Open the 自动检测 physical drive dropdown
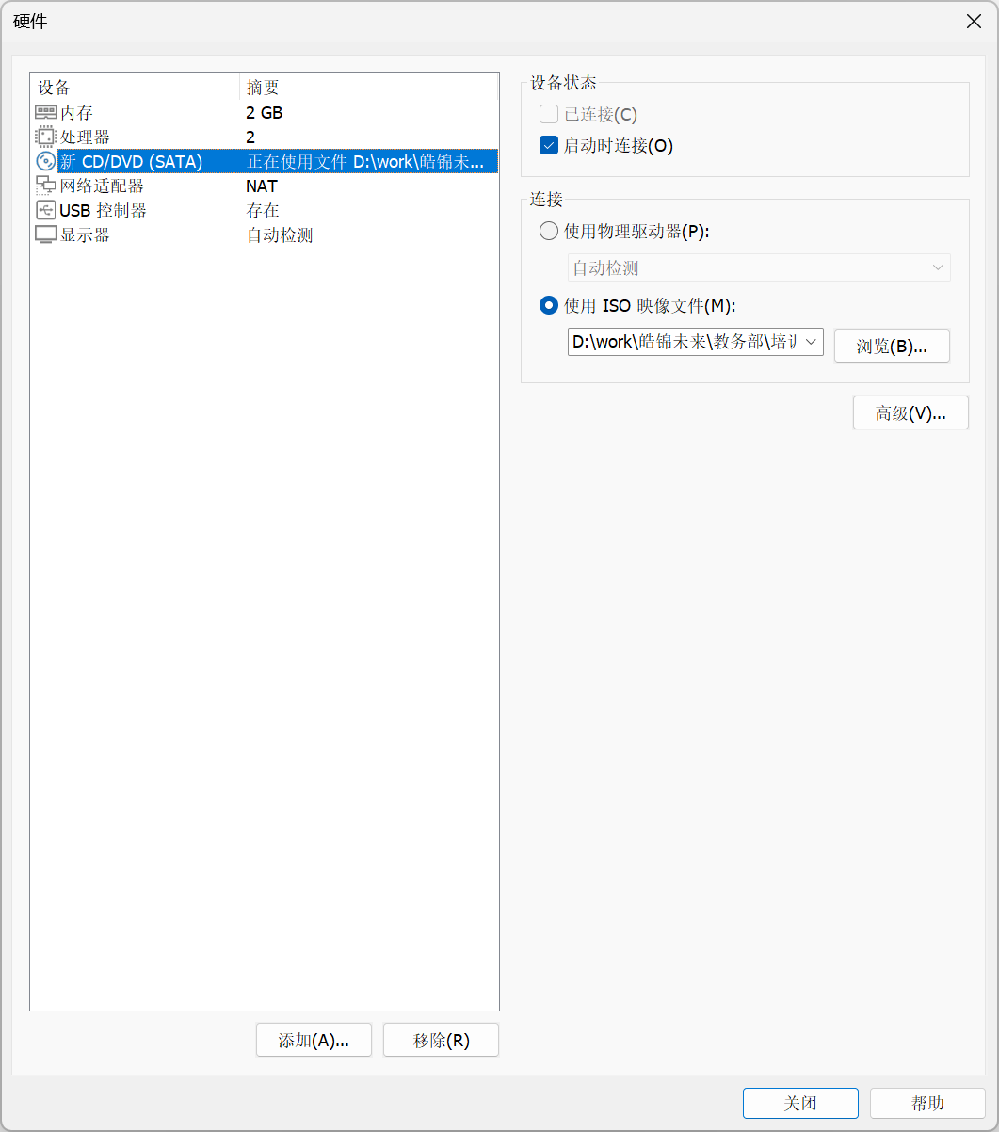The width and height of the screenshot is (999, 1132). tap(758, 268)
